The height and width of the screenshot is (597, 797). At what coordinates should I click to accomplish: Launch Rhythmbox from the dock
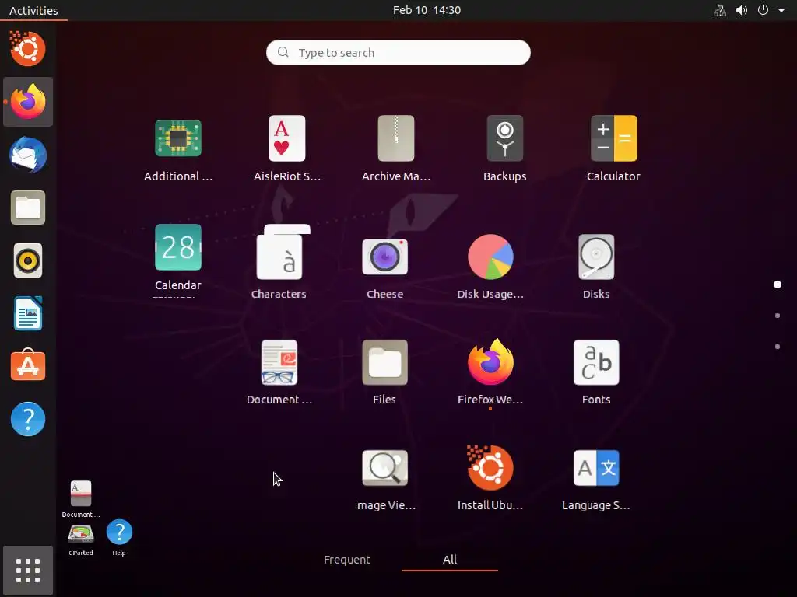click(28, 261)
